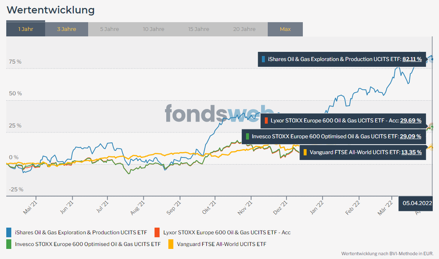
Task: Open the 10 Jahre period tab
Action: (x=154, y=29)
